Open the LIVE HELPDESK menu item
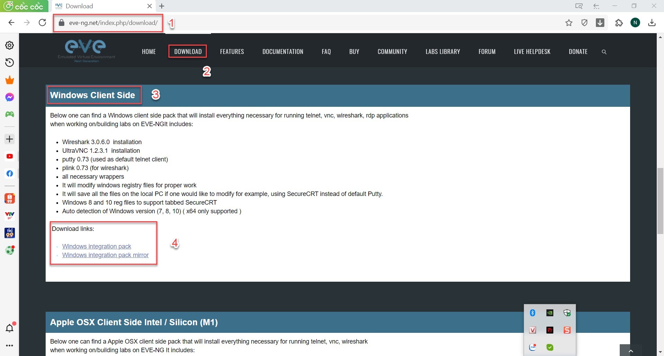Screen dimensions: 664x356 [532, 51]
